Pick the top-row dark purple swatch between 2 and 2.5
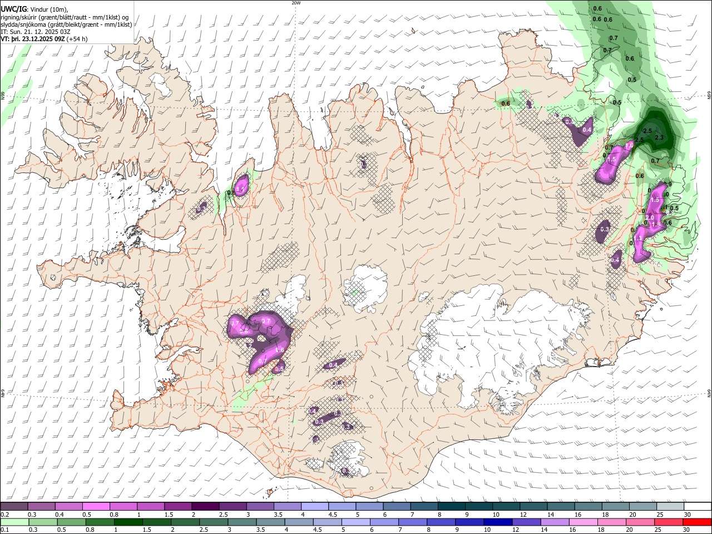 coord(205,506)
